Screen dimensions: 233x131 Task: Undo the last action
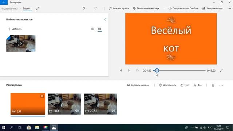pyautogui.click(x=84, y=8)
